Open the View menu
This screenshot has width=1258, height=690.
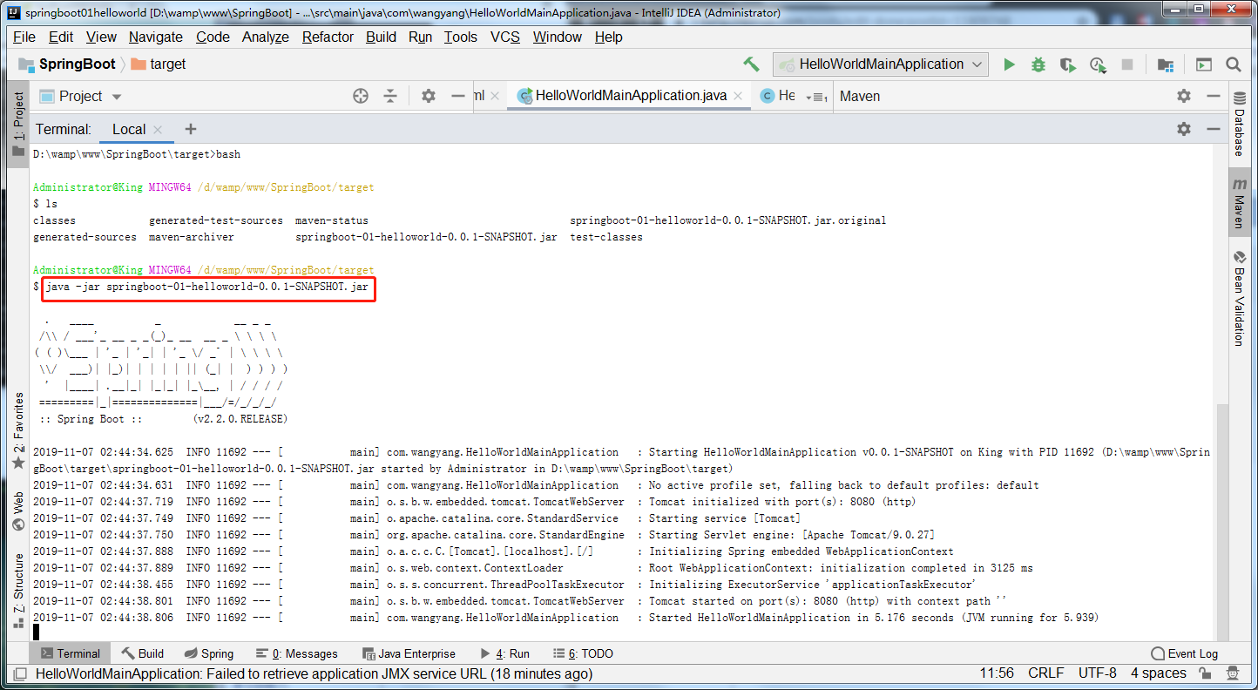[101, 37]
